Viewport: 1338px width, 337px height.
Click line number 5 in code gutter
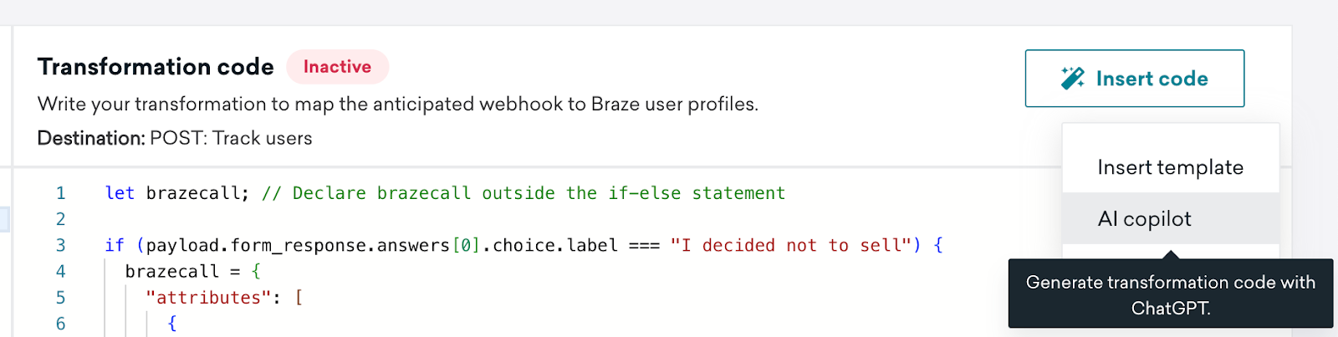coord(60,298)
